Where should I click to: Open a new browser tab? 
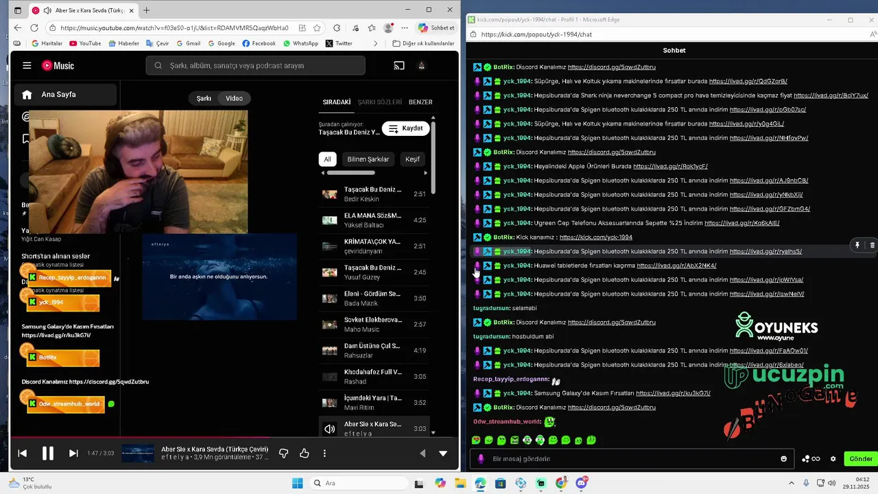[146, 10]
